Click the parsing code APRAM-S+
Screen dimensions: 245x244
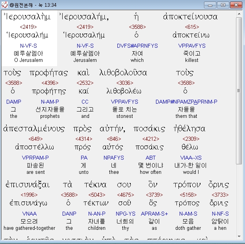point(154,214)
